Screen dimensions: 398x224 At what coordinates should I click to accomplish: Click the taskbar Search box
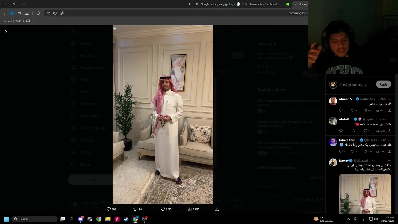[x=35, y=219]
